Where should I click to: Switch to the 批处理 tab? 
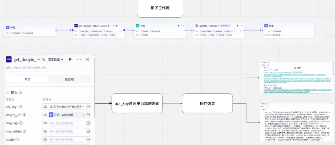tap(69, 79)
